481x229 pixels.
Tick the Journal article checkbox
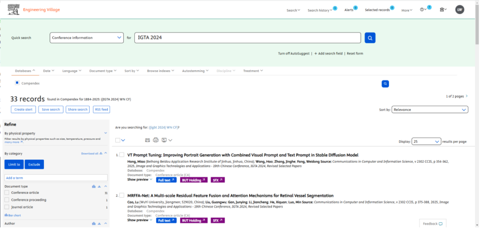(x=7, y=207)
